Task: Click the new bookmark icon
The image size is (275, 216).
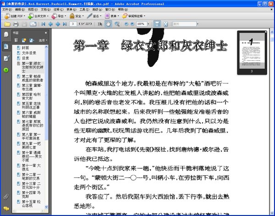Action: (24, 40)
